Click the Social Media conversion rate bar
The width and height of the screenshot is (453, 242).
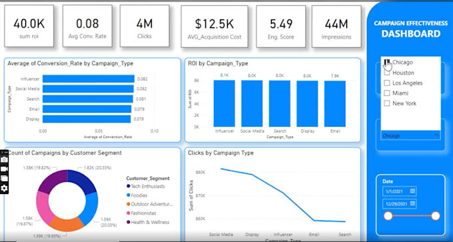[x=88, y=89]
